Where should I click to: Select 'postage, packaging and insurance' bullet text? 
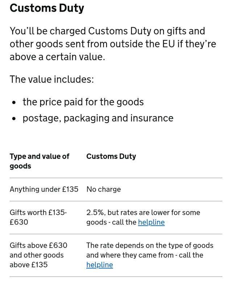[98, 118]
